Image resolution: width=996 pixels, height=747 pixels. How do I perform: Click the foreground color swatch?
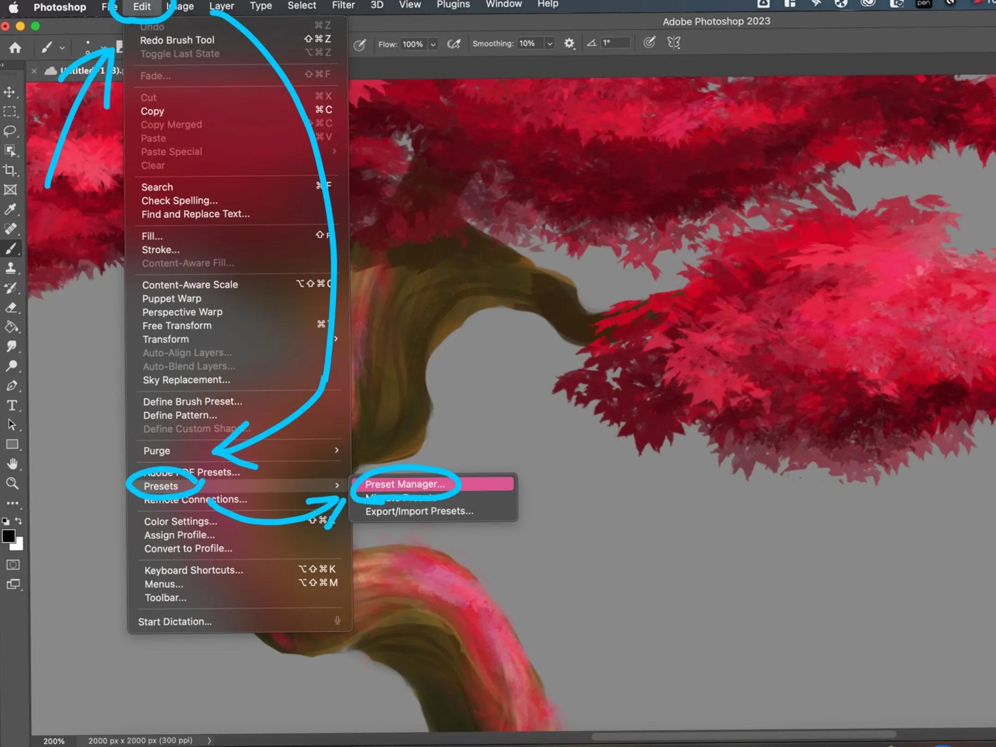8,536
